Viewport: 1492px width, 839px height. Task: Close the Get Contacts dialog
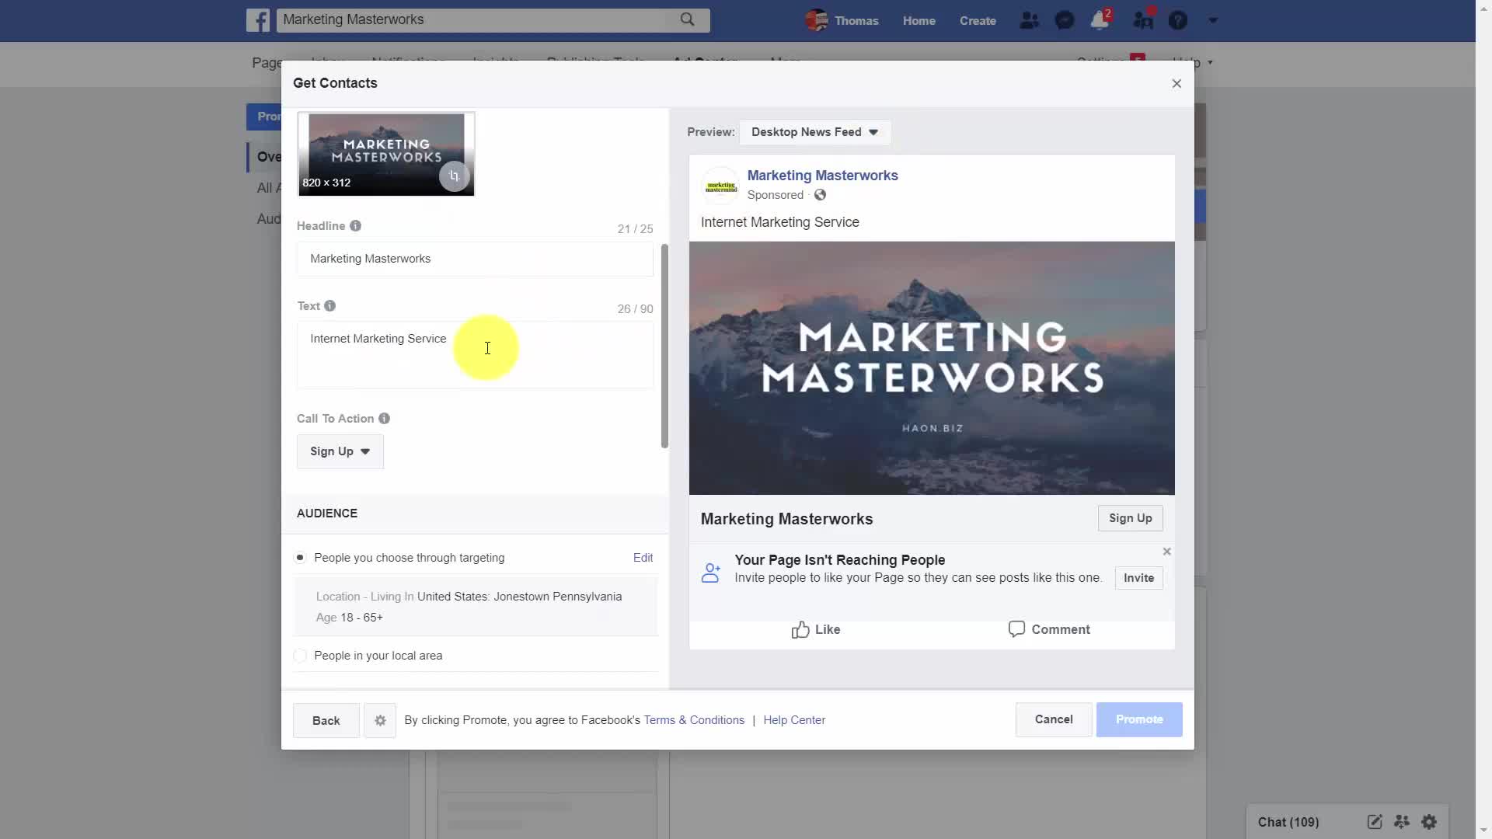pos(1177,84)
